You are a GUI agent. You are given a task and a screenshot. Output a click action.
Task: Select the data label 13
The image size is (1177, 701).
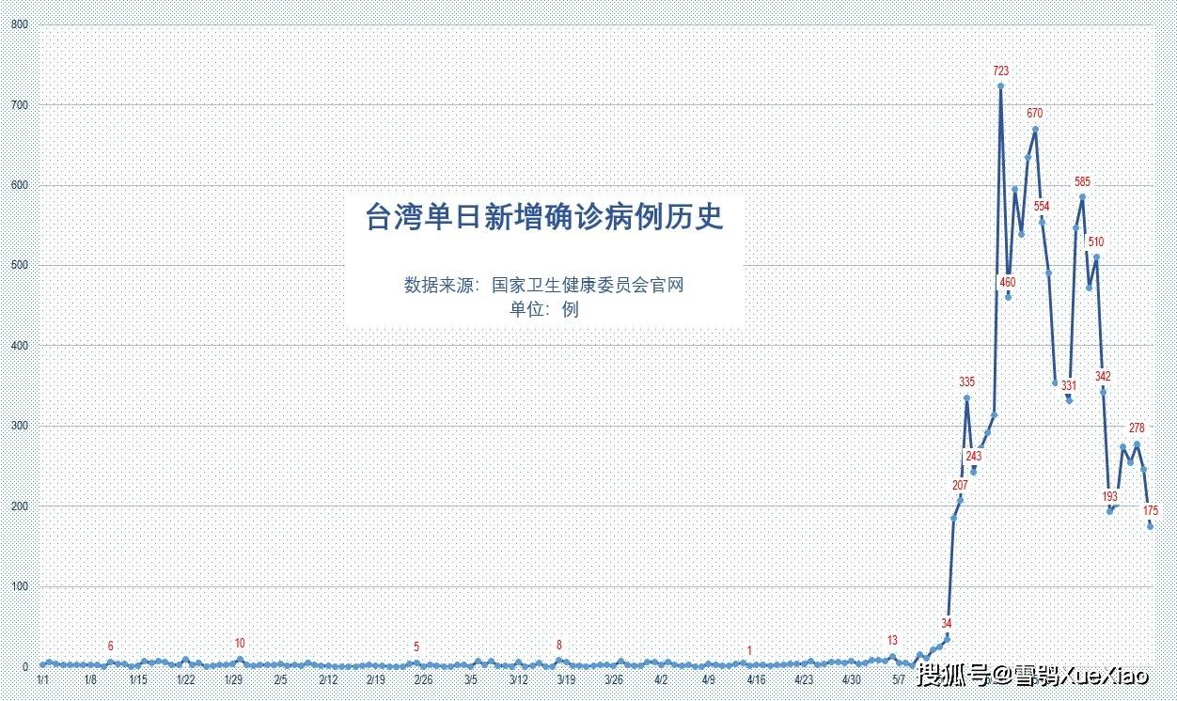pyautogui.click(x=892, y=640)
